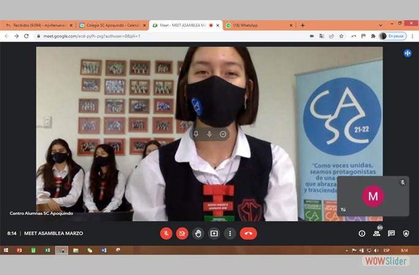Screen dimensions: 419x275
Task: Click the translate page icon
Action: point(322,36)
